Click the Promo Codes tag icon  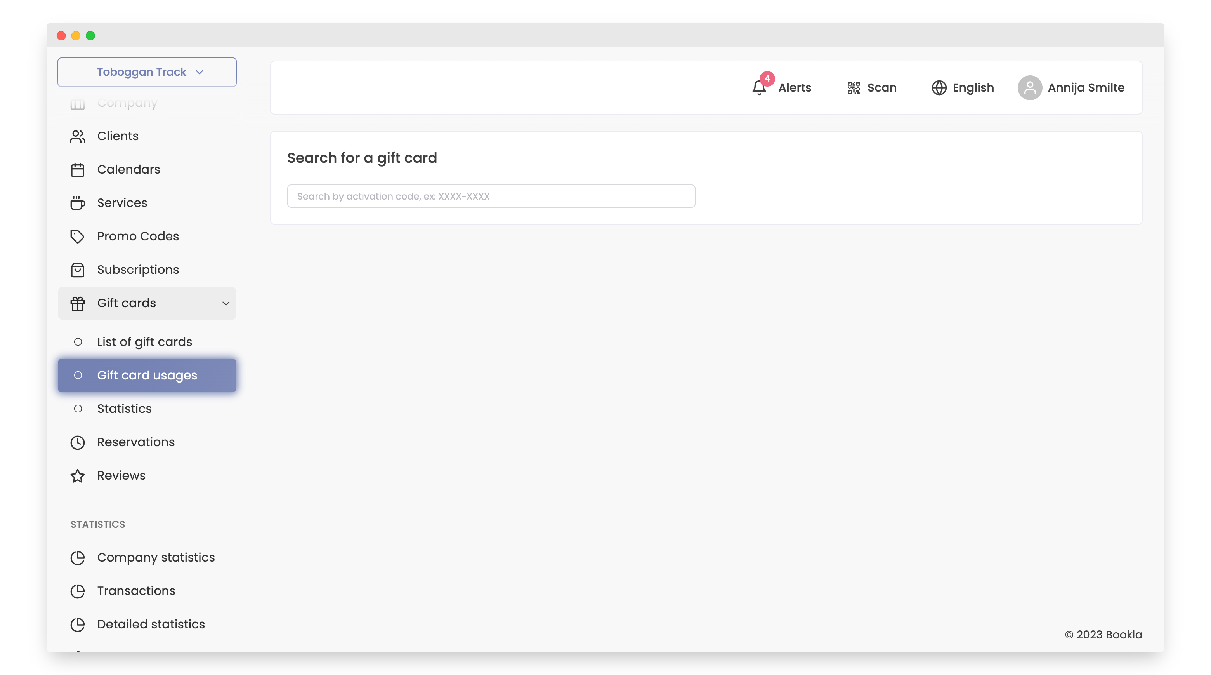[x=78, y=236]
